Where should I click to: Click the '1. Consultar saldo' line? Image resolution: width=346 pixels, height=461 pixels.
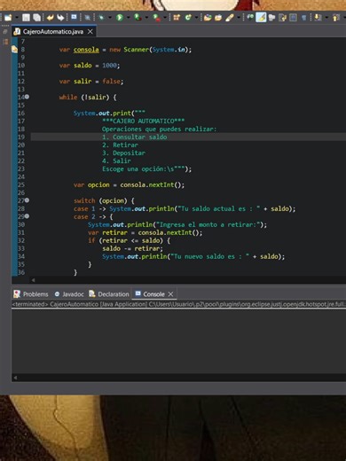(x=135, y=137)
